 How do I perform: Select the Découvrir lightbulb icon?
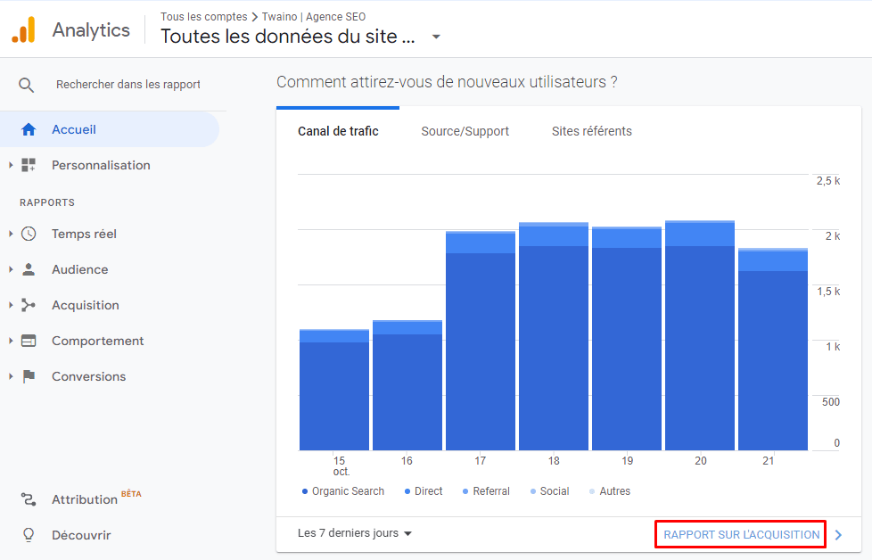28,535
